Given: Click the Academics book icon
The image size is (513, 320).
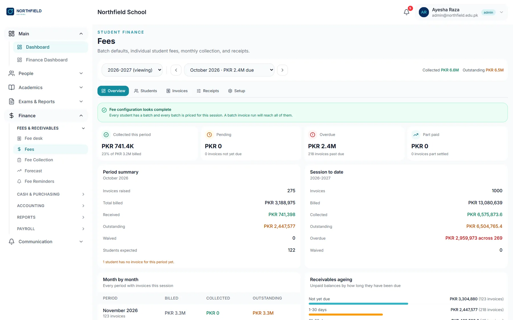Looking at the screenshot, I should [11, 87].
